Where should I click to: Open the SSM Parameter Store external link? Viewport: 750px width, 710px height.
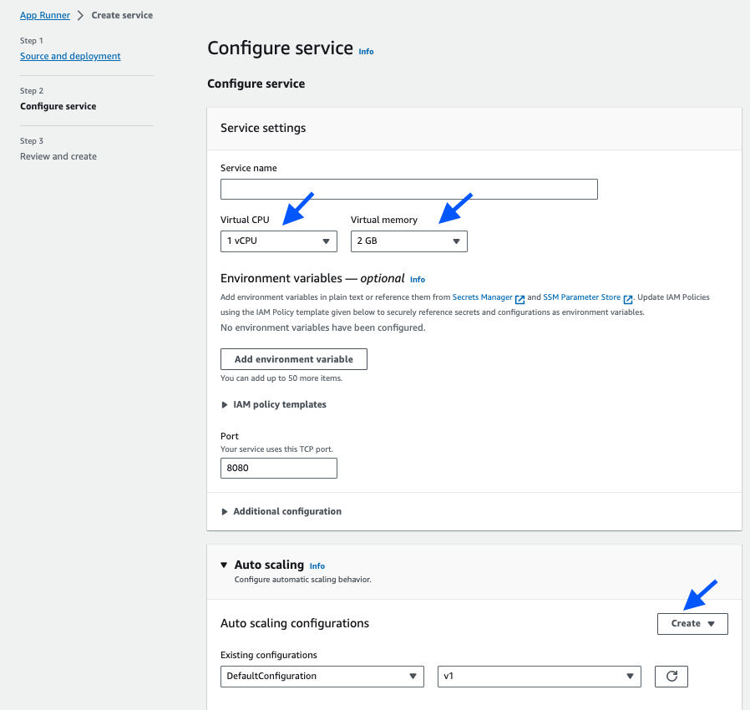[588, 297]
